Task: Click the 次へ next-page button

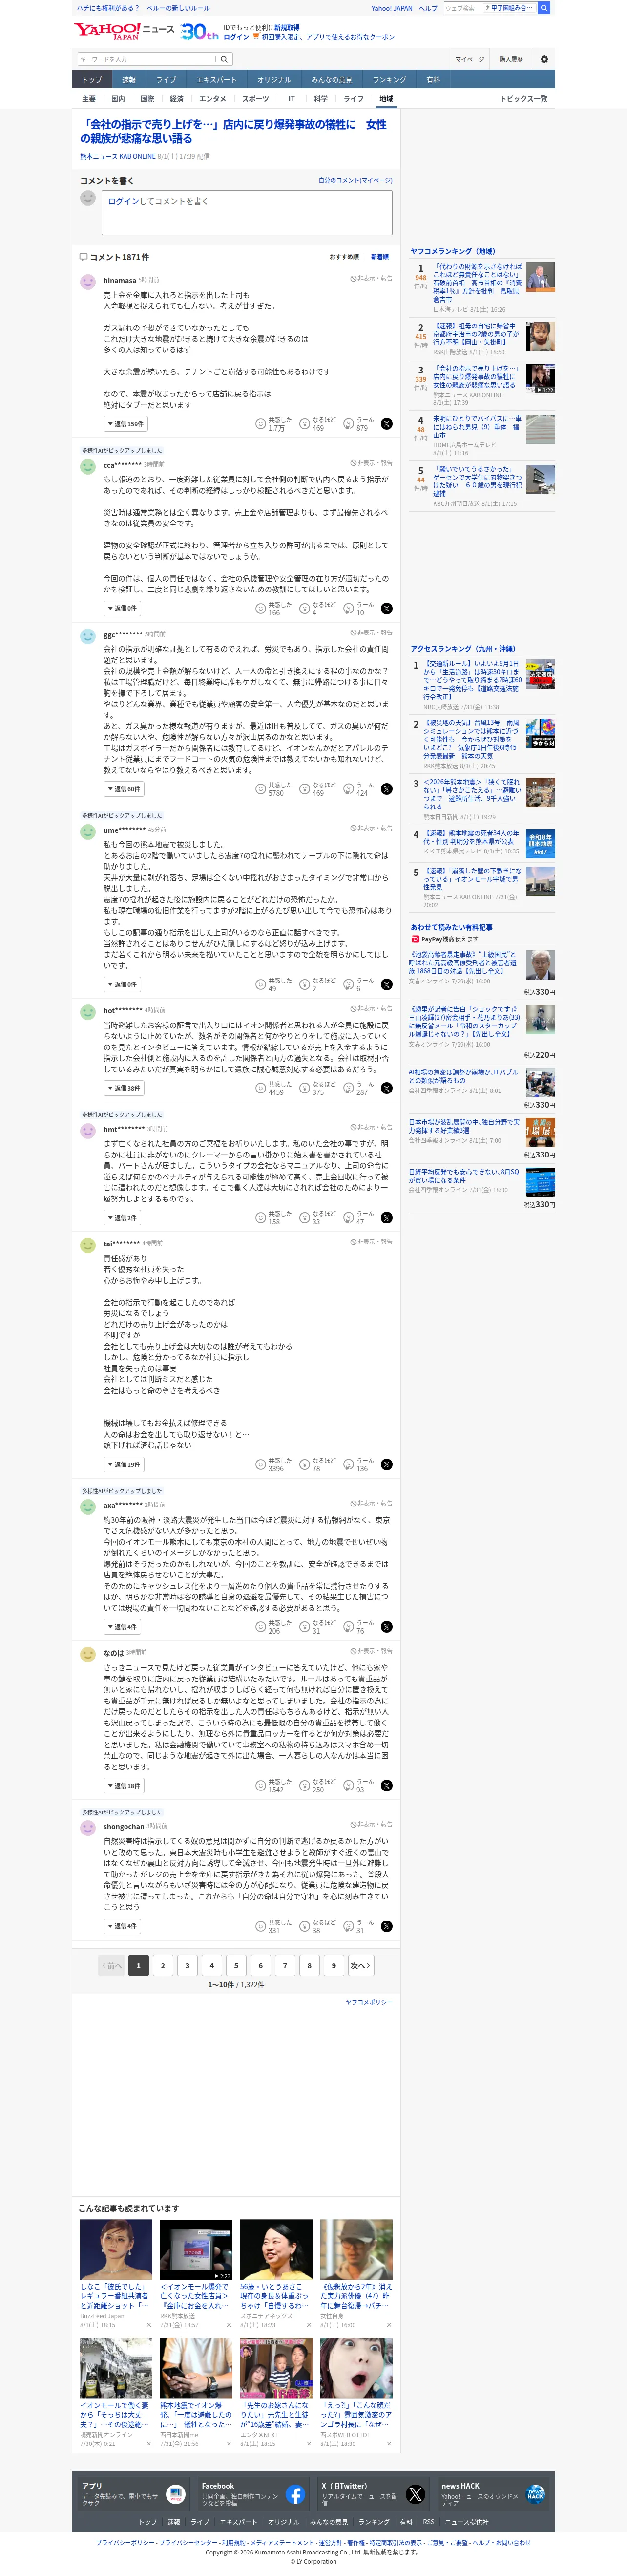Action: coord(360,1966)
